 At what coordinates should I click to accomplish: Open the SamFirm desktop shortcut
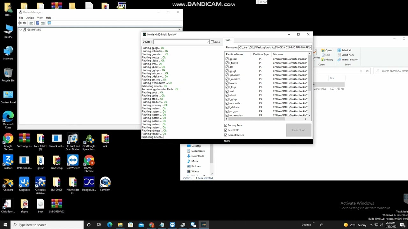tap(105, 184)
